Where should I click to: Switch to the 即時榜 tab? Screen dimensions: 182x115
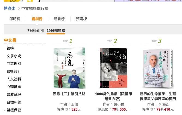tap(15, 19)
